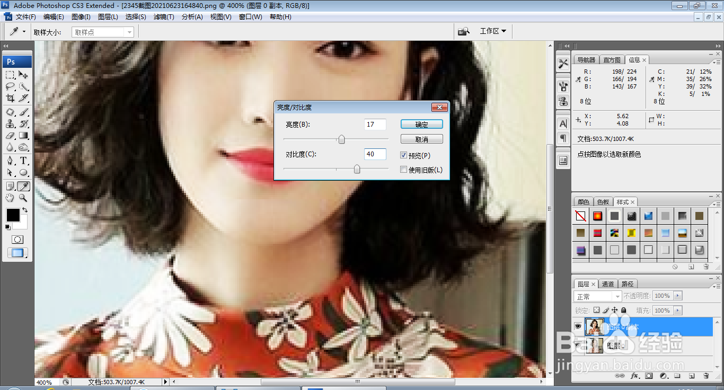
Task: Select the Brush tool
Action: pyautogui.click(x=23, y=112)
